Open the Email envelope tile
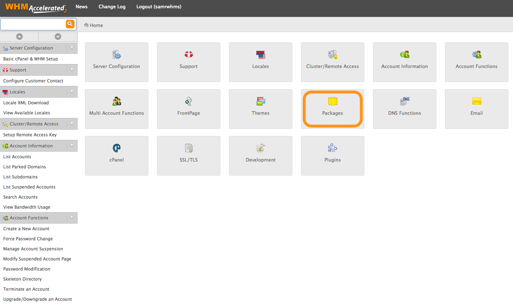Image resolution: width=513 pixels, height=304 pixels. coord(477,109)
